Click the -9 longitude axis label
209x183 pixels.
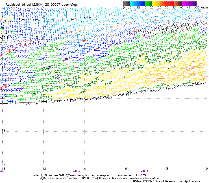point(84,169)
